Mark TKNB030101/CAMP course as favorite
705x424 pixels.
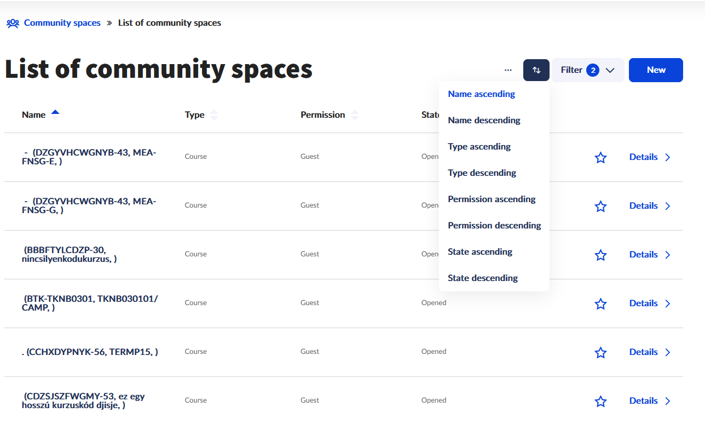click(600, 304)
